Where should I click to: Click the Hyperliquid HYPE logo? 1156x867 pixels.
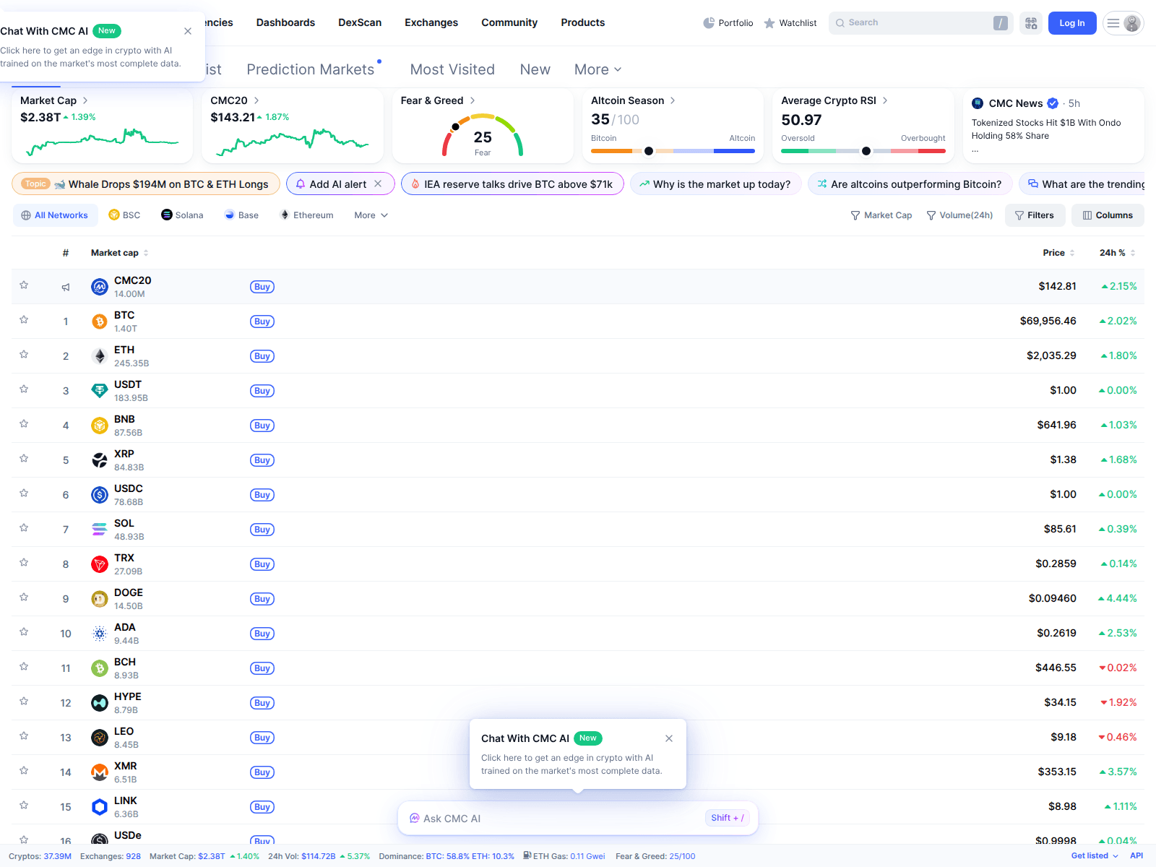click(x=100, y=703)
